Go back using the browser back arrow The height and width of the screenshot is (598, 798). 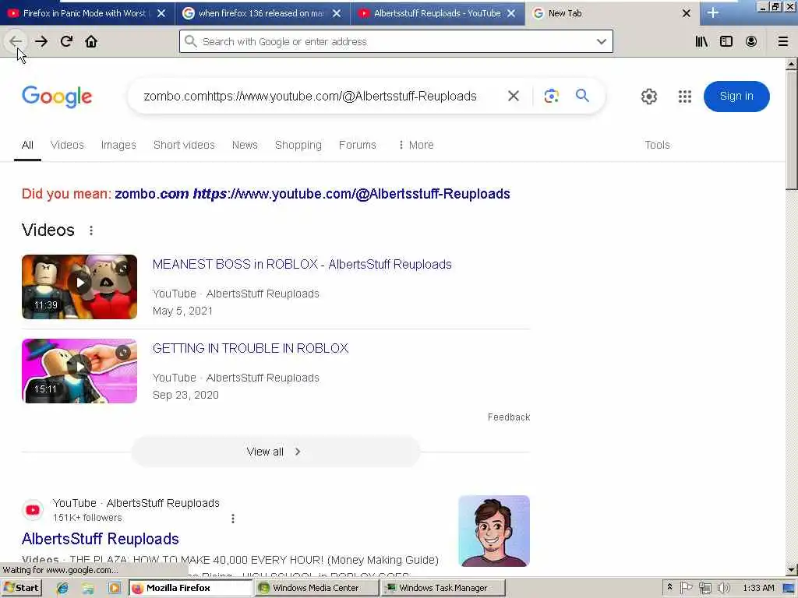pos(16,41)
